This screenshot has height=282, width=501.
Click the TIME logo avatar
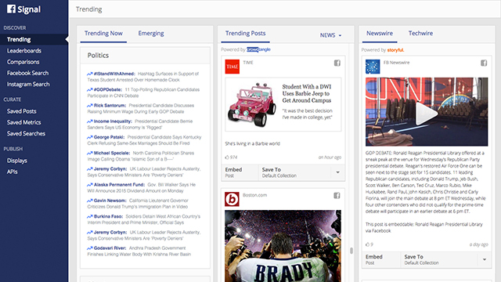point(232,67)
